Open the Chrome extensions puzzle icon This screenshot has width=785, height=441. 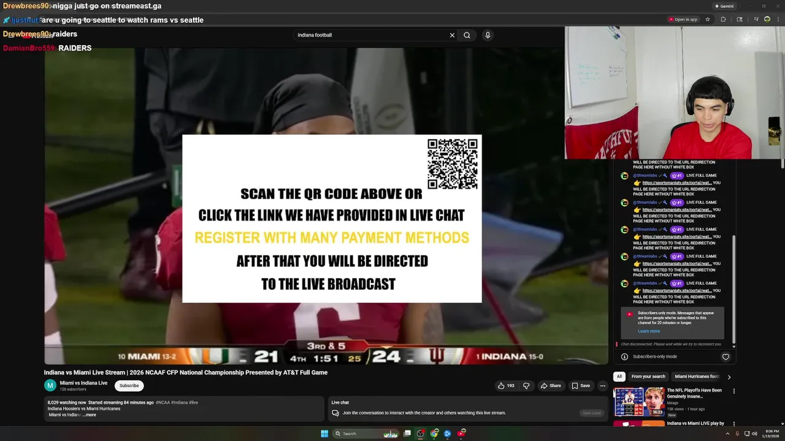pos(723,20)
